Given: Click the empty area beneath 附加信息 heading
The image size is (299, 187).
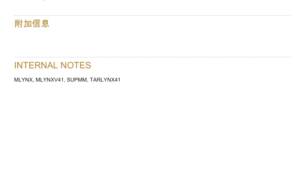Looking at the screenshot, I should (x=152, y=42).
